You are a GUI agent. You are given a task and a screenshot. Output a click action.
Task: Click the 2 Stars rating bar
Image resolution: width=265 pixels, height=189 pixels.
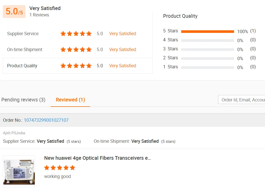208,59
